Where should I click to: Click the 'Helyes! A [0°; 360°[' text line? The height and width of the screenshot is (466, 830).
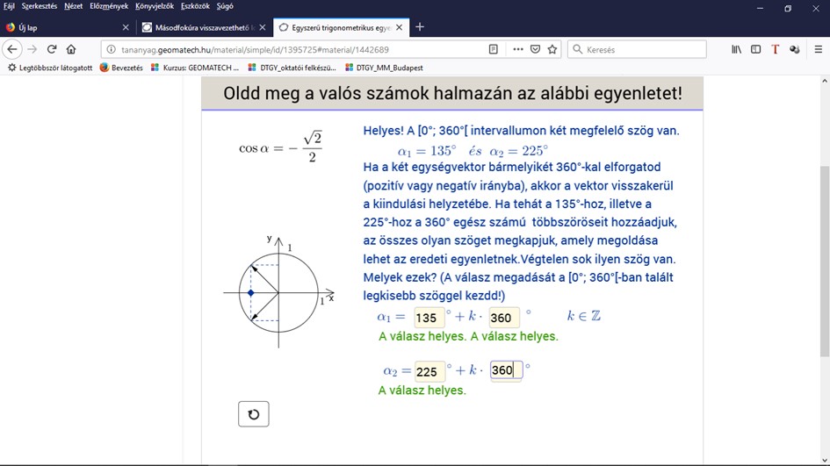coord(521,131)
